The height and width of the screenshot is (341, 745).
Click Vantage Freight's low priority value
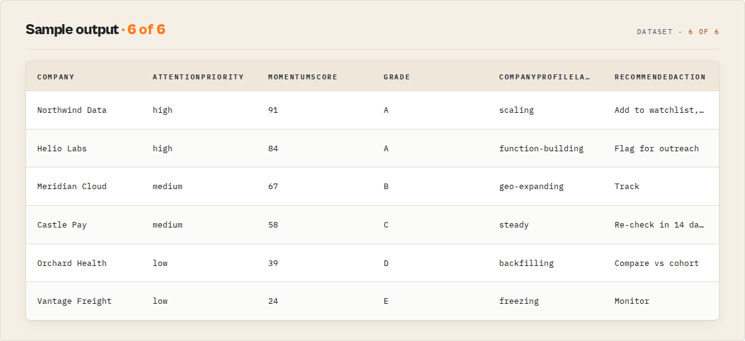pyautogui.click(x=160, y=301)
